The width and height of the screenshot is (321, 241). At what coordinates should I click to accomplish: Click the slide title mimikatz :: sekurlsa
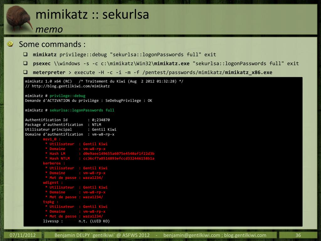click(x=92, y=14)
